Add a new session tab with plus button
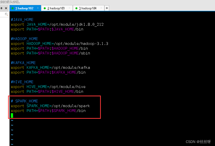215x146 pixels. [x=107, y=8]
